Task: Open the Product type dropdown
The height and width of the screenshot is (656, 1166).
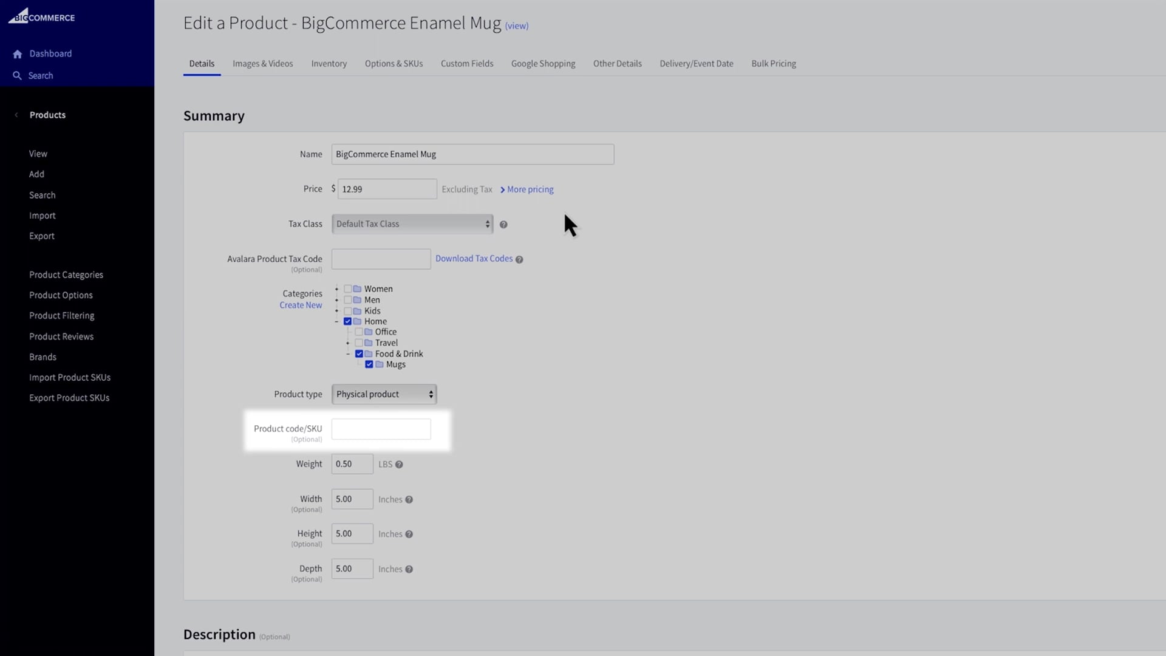Action: click(384, 394)
